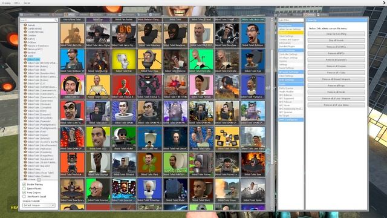Open the Weapon Override dropdown
Screen dimensions: 387x218
(39, 205)
